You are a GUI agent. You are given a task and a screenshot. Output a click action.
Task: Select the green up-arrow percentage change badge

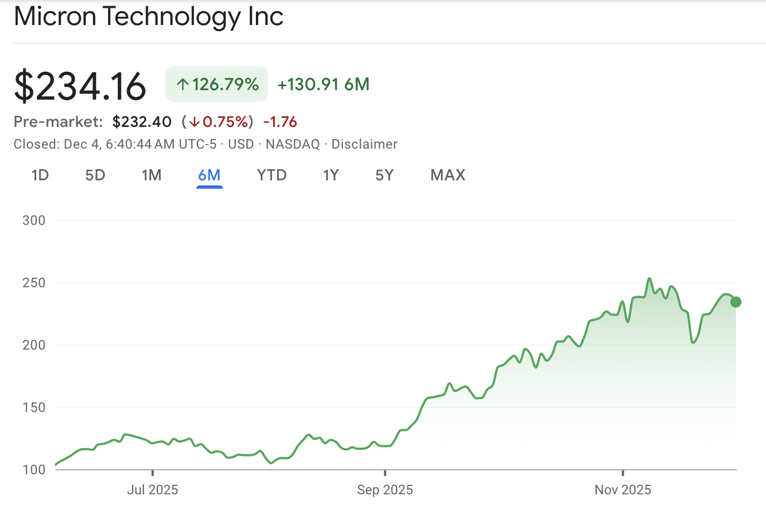coord(216,83)
